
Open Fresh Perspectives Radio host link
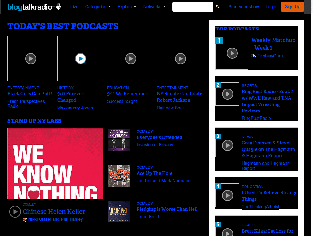click(x=26, y=104)
